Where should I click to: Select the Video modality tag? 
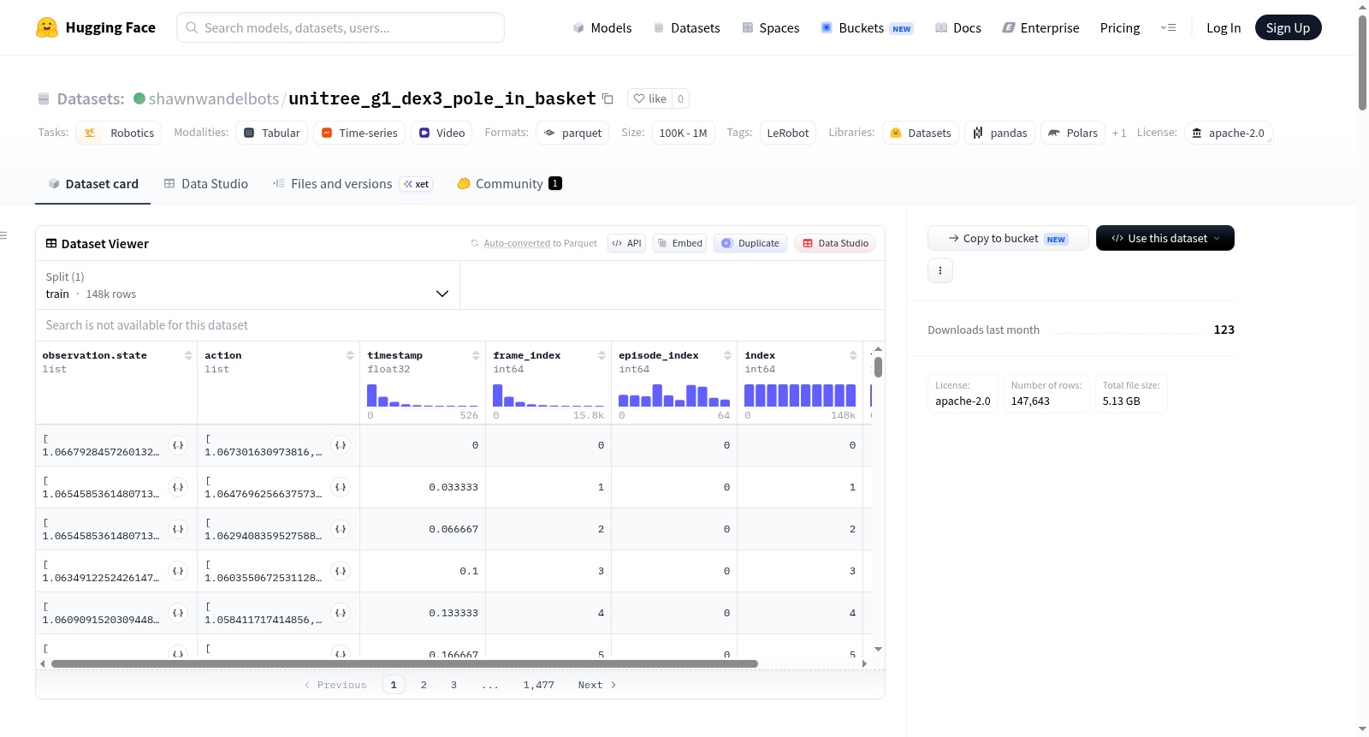click(x=442, y=133)
